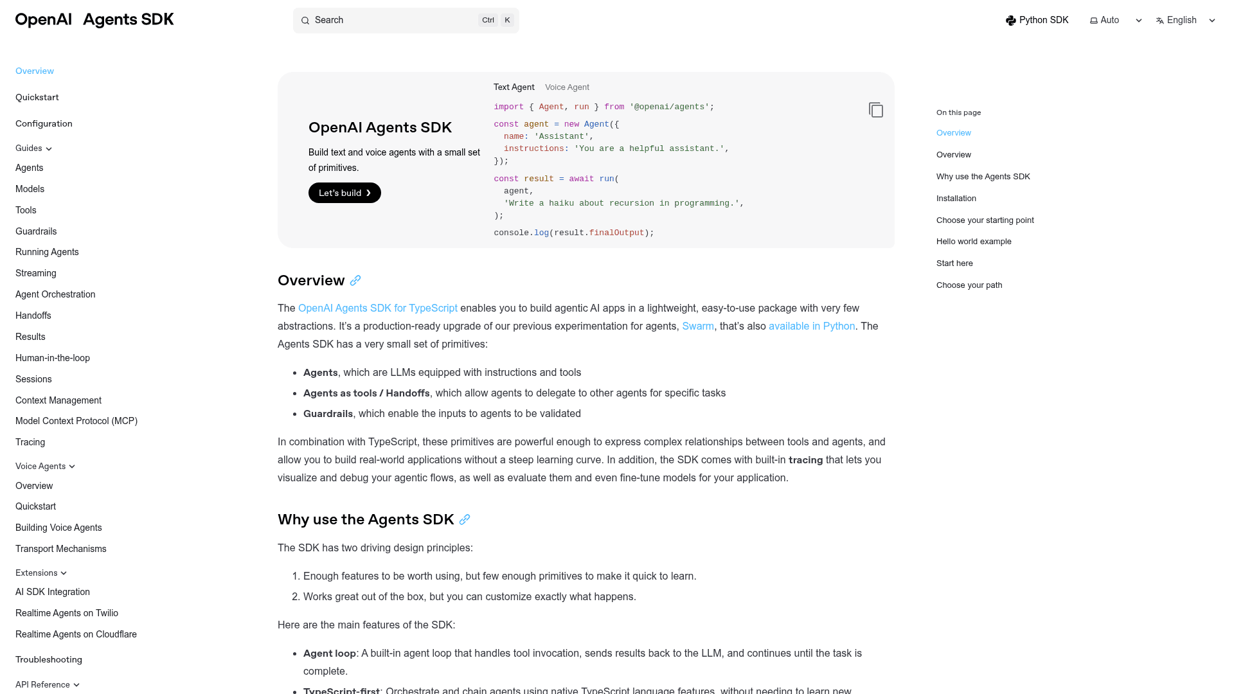Go to the Models guide

click(30, 190)
